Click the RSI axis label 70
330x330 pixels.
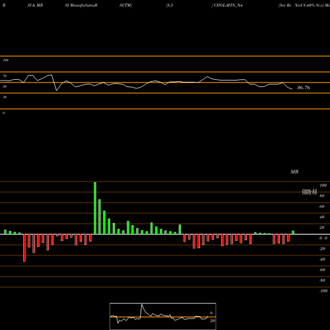[5, 76]
